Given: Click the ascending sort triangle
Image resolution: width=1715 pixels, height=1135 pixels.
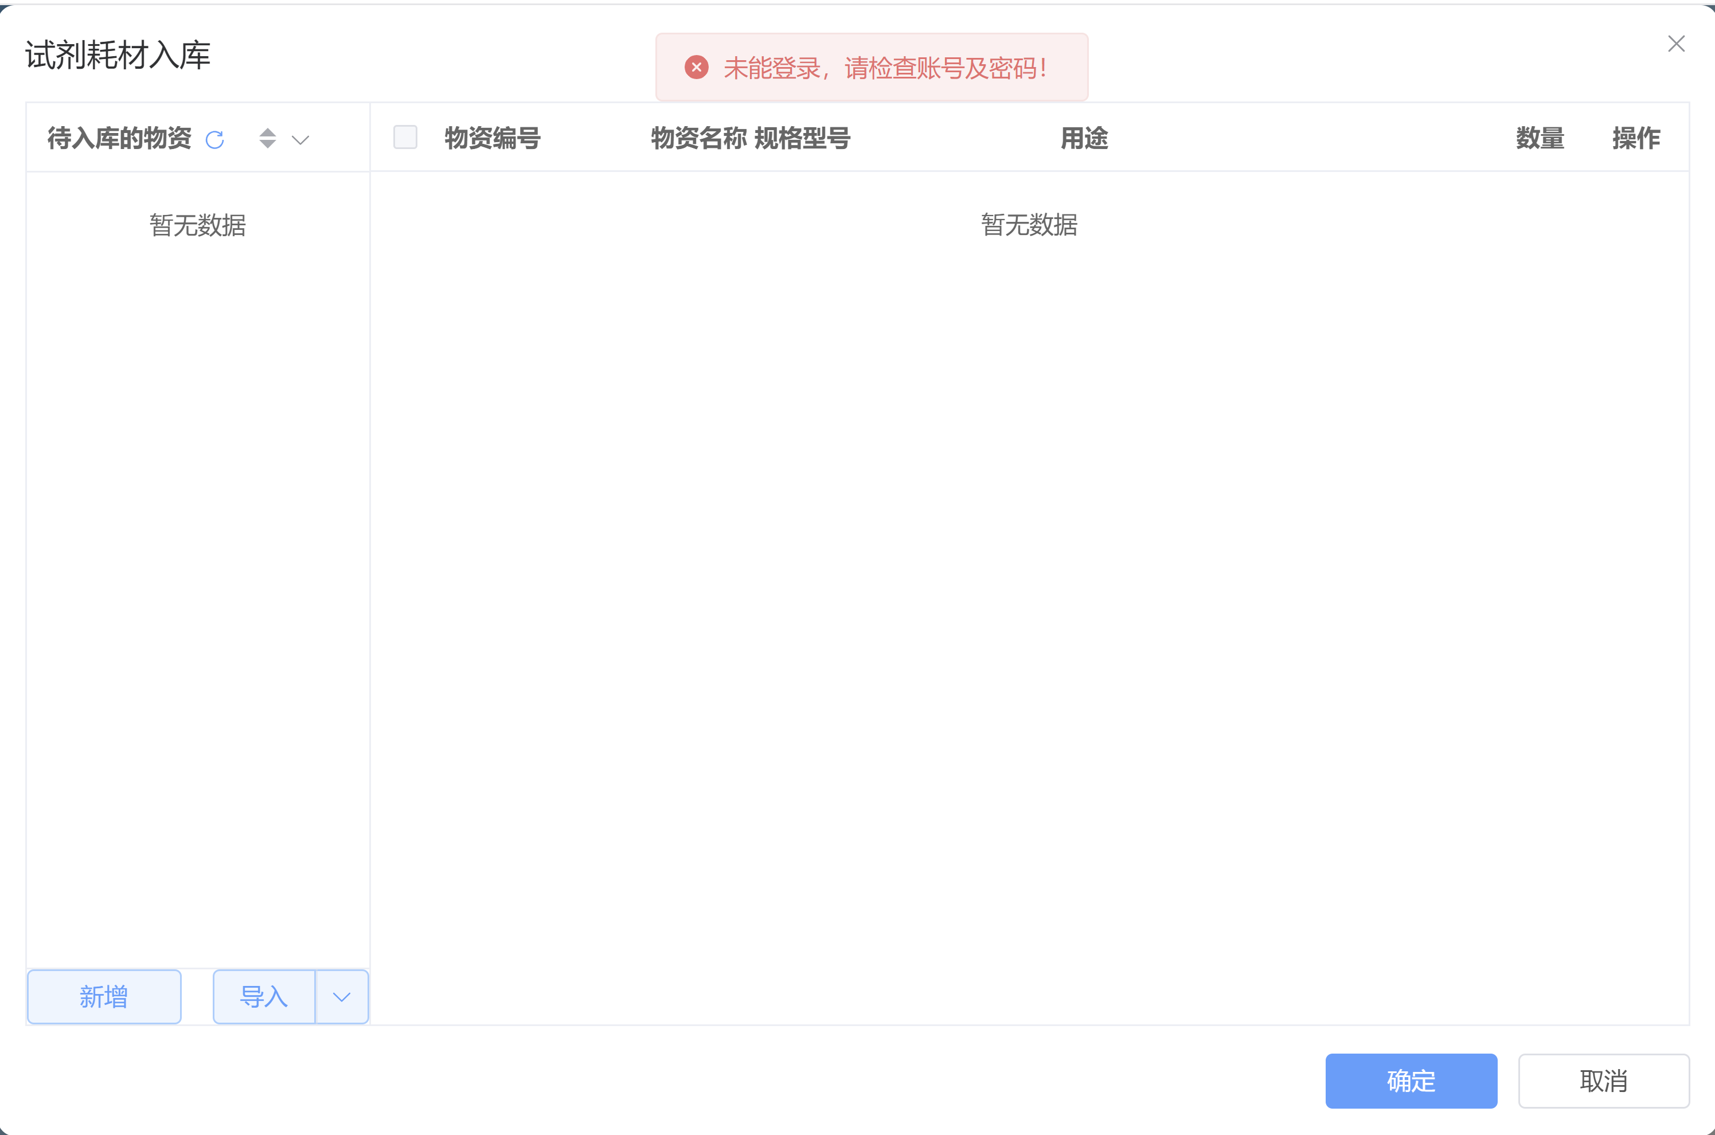Looking at the screenshot, I should coord(268,132).
